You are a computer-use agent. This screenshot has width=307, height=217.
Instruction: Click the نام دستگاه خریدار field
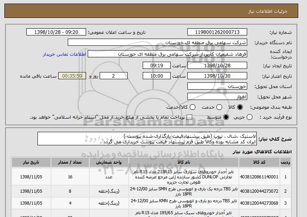click(x=157, y=42)
